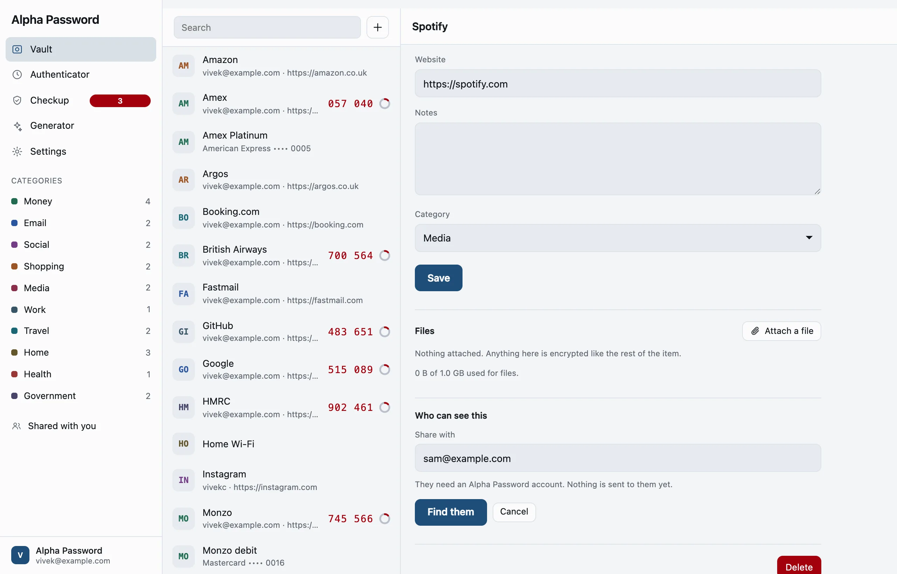The image size is (897, 574).
Task: Click the Vault sidebar icon
Action: [x=17, y=49]
